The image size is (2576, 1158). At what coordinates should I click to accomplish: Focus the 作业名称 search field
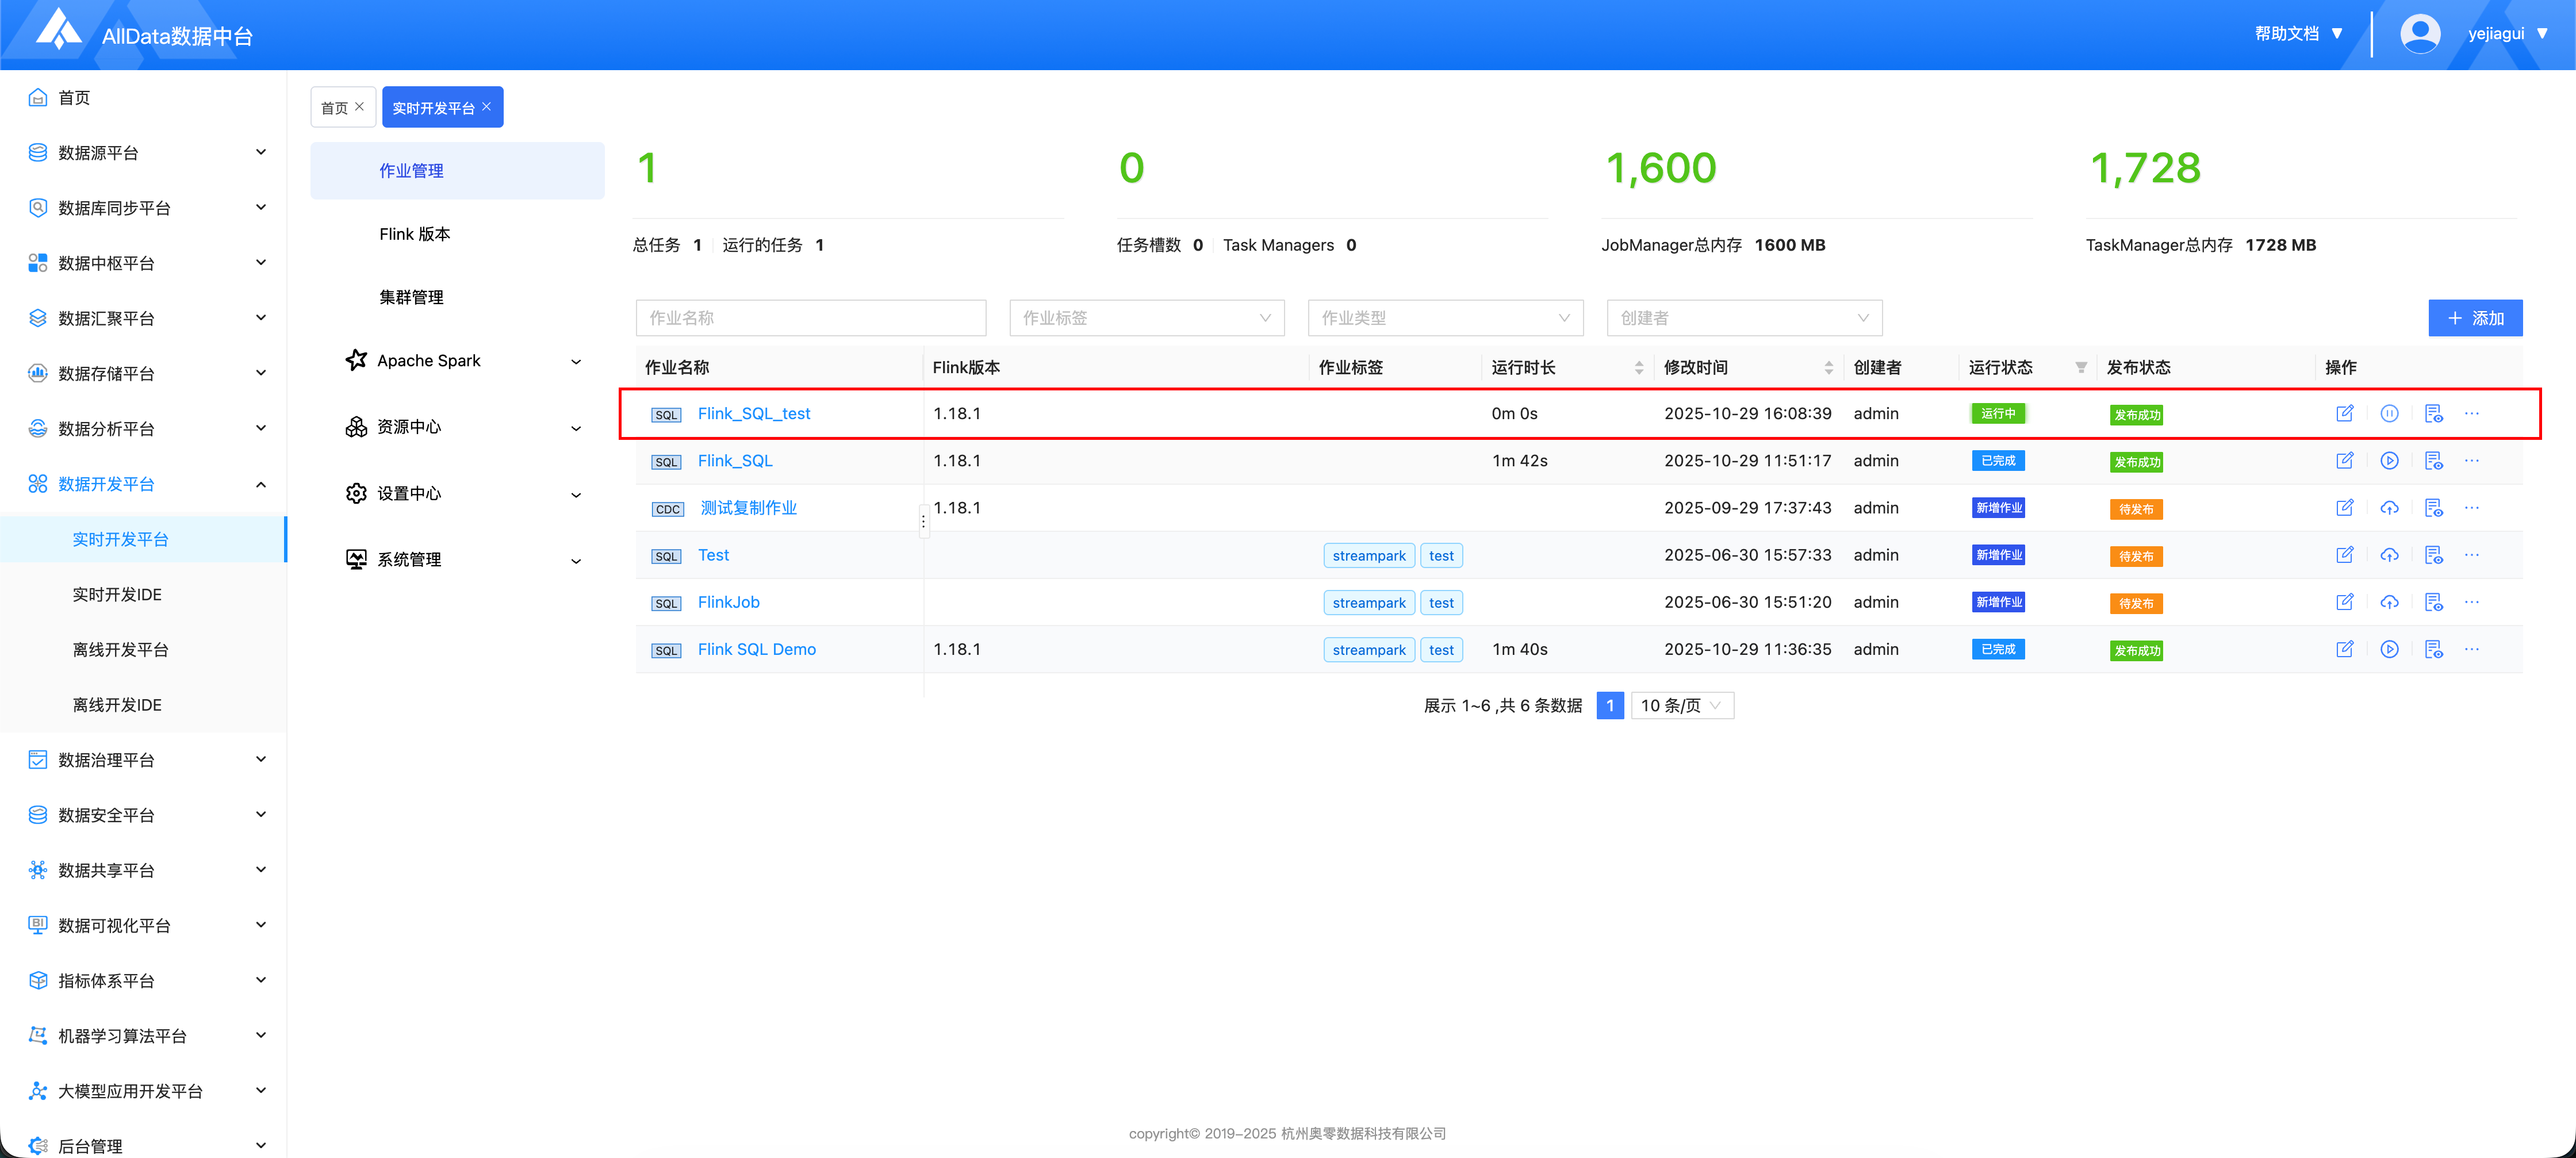[x=810, y=318]
